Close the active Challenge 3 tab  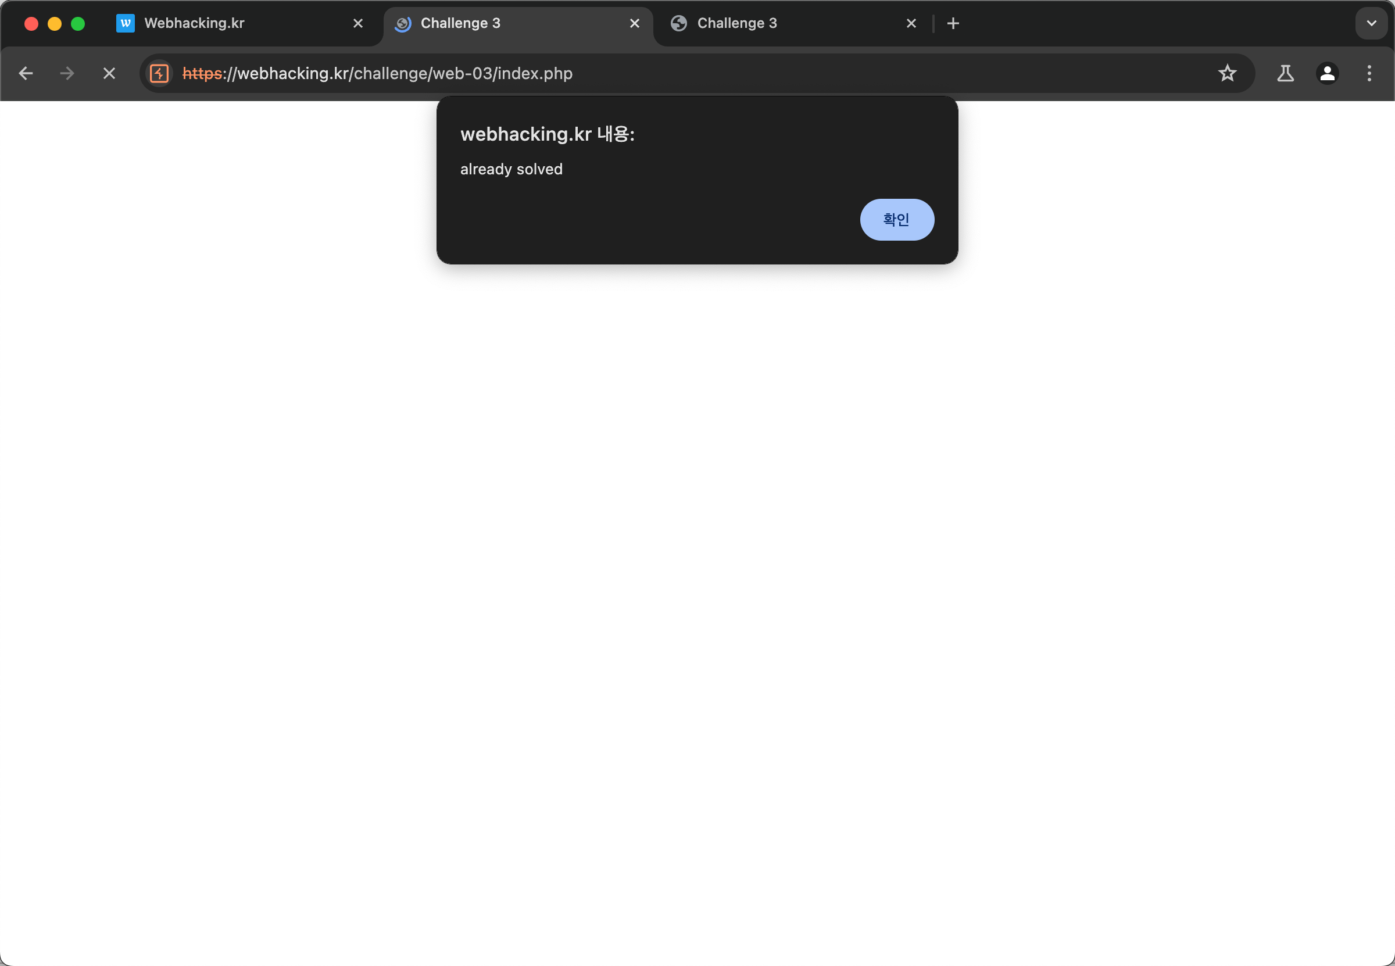(x=634, y=23)
